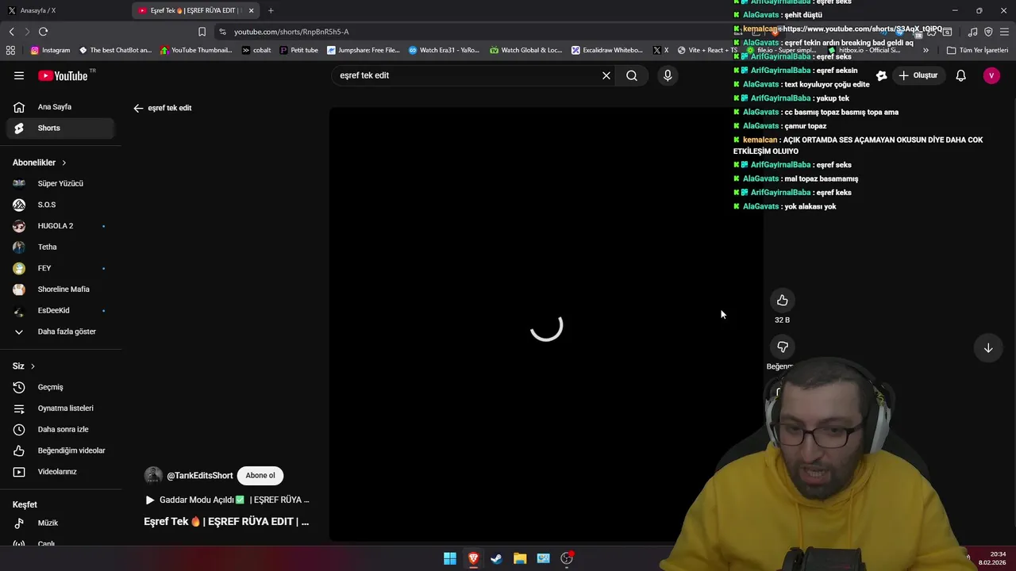Click the Müzik icon under Keşfet
Viewport: 1016px width, 571px height.
(19, 523)
